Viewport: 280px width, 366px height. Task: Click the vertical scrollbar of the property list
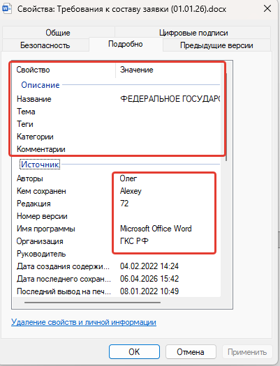226,117
